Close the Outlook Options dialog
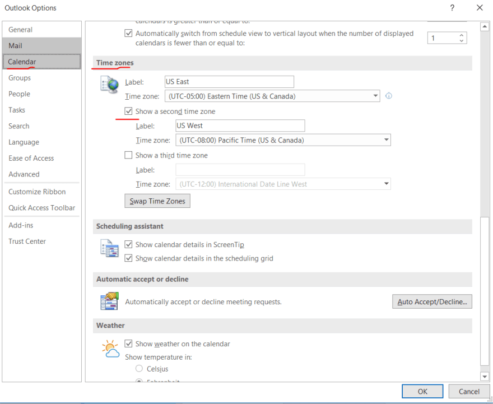Image resolution: width=493 pixels, height=404 pixels. (480, 8)
